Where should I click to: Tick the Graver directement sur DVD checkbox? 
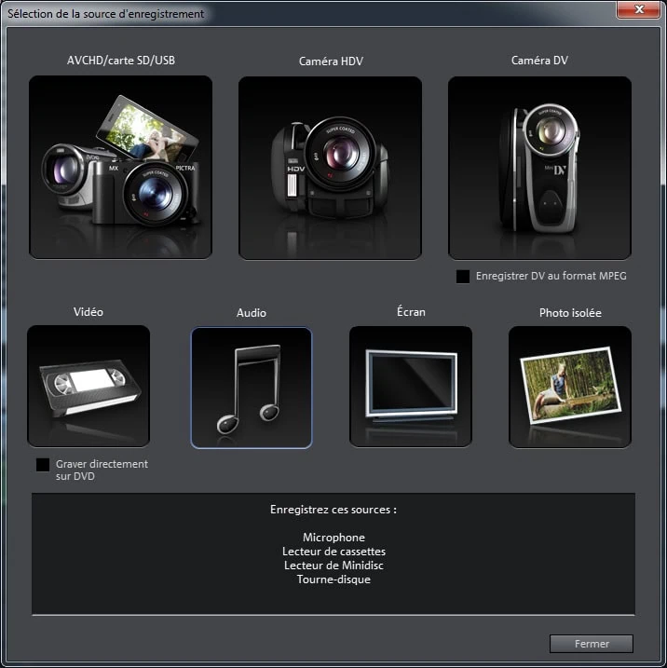tap(43, 465)
